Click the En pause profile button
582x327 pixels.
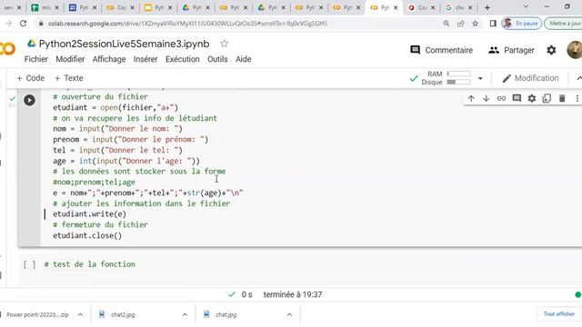[x=521, y=24]
